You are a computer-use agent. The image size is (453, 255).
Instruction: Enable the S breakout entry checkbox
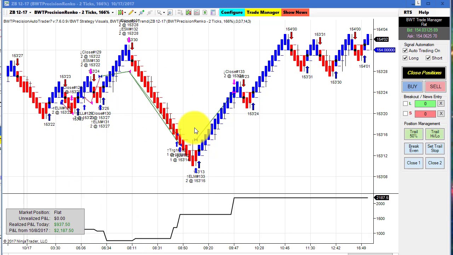coord(406,114)
